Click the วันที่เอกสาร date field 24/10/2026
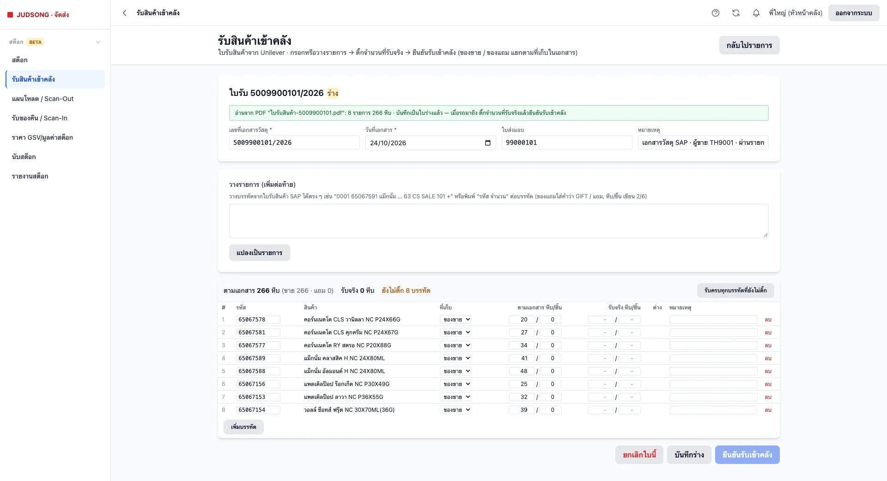This screenshot has width=887, height=481. click(x=431, y=143)
